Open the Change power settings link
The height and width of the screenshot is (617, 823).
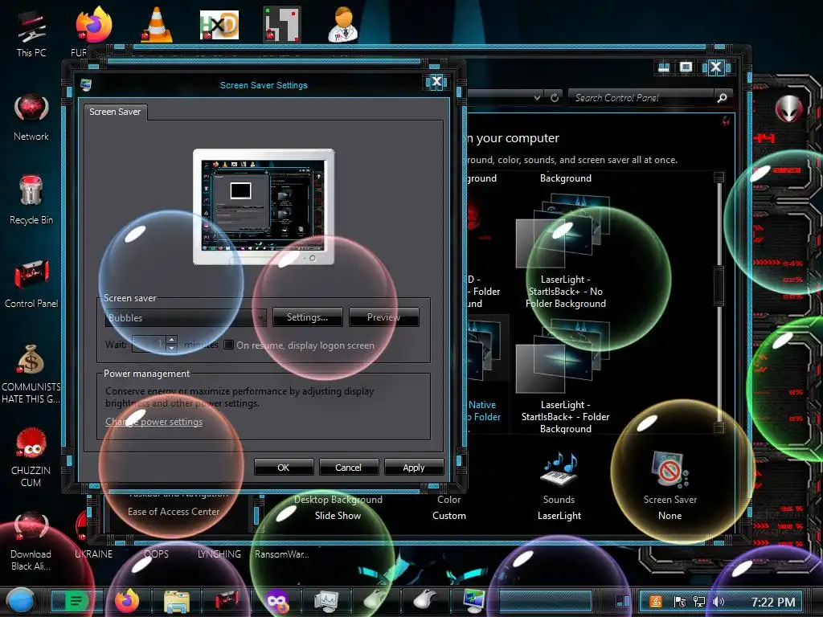point(154,421)
